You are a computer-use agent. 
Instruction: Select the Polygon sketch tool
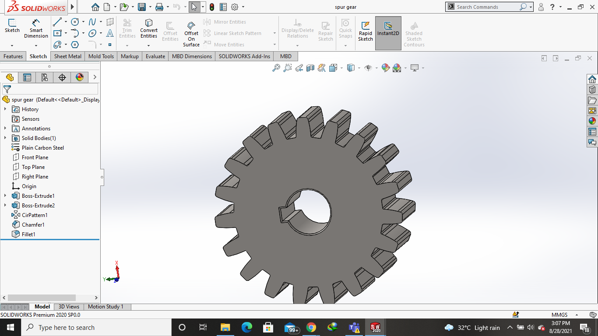75,45
